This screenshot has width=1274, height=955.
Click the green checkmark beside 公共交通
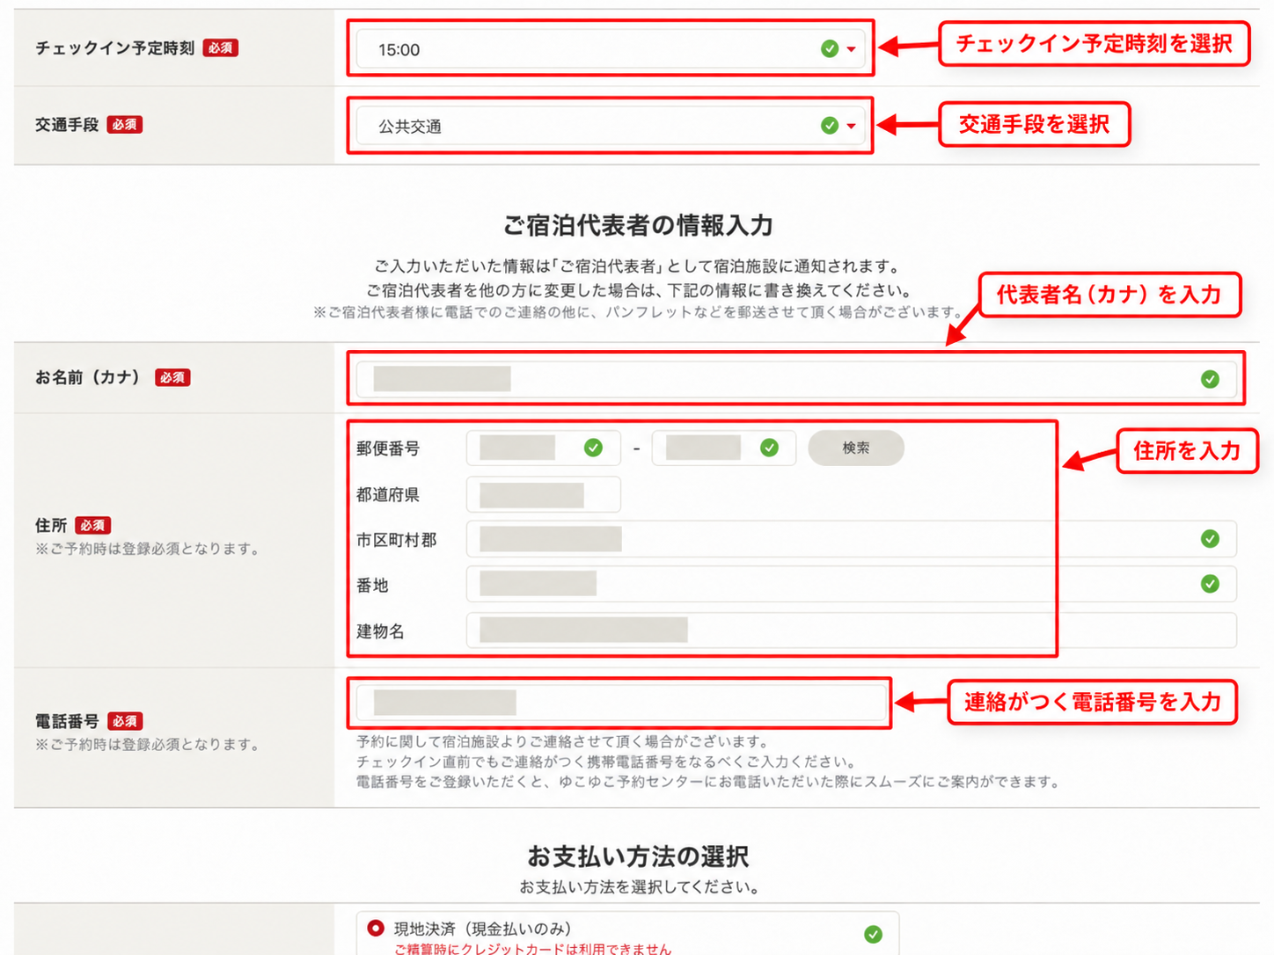[x=829, y=126]
